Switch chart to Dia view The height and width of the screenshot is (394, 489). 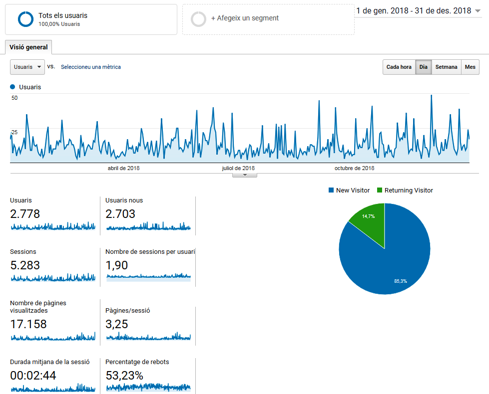(x=423, y=67)
